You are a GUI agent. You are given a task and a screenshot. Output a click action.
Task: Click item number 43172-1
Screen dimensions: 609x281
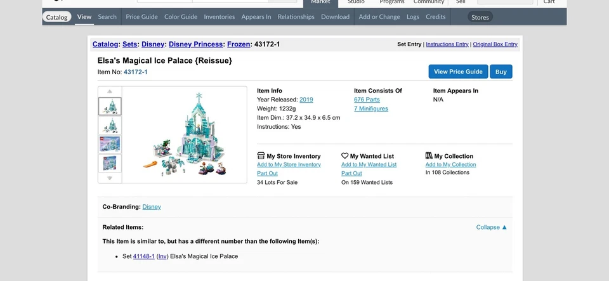pyautogui.click(x=136, y=72)
